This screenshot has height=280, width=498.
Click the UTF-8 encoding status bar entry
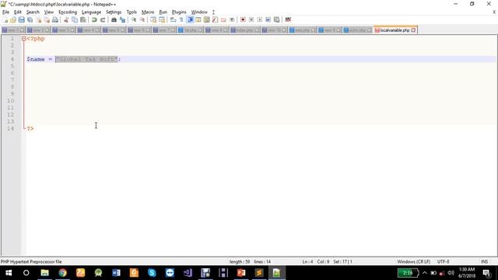click(x=443, y=261)
